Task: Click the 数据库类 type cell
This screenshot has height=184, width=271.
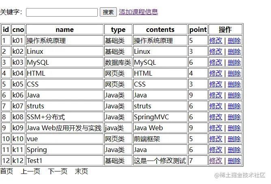Action: point(118,62)
